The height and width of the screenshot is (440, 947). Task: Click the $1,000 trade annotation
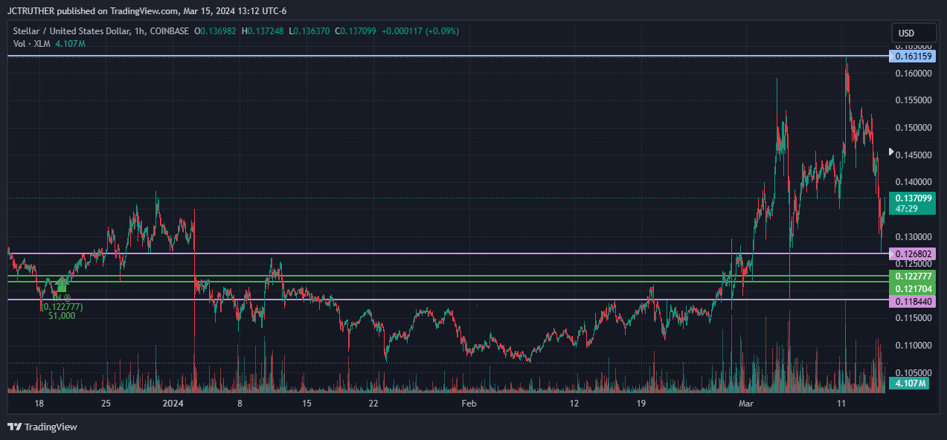click(x=62, y=316)
